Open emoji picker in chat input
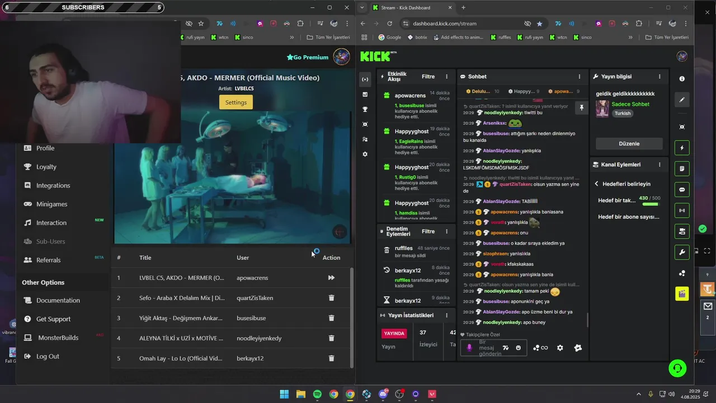Image resolution: width=716 pixels, height=403 pixels. (519, 348)
